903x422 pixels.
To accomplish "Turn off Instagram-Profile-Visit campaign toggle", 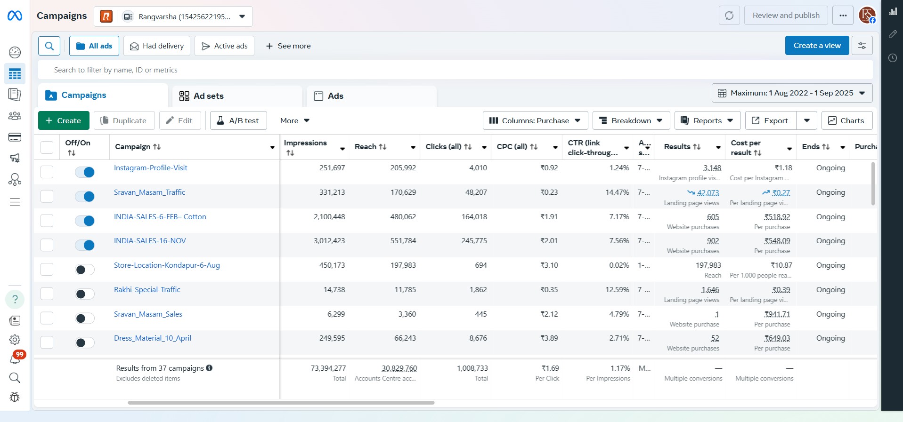I will point(85,172).
